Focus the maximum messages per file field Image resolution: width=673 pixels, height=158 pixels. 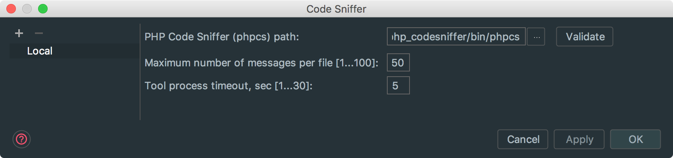pos(398,63)
